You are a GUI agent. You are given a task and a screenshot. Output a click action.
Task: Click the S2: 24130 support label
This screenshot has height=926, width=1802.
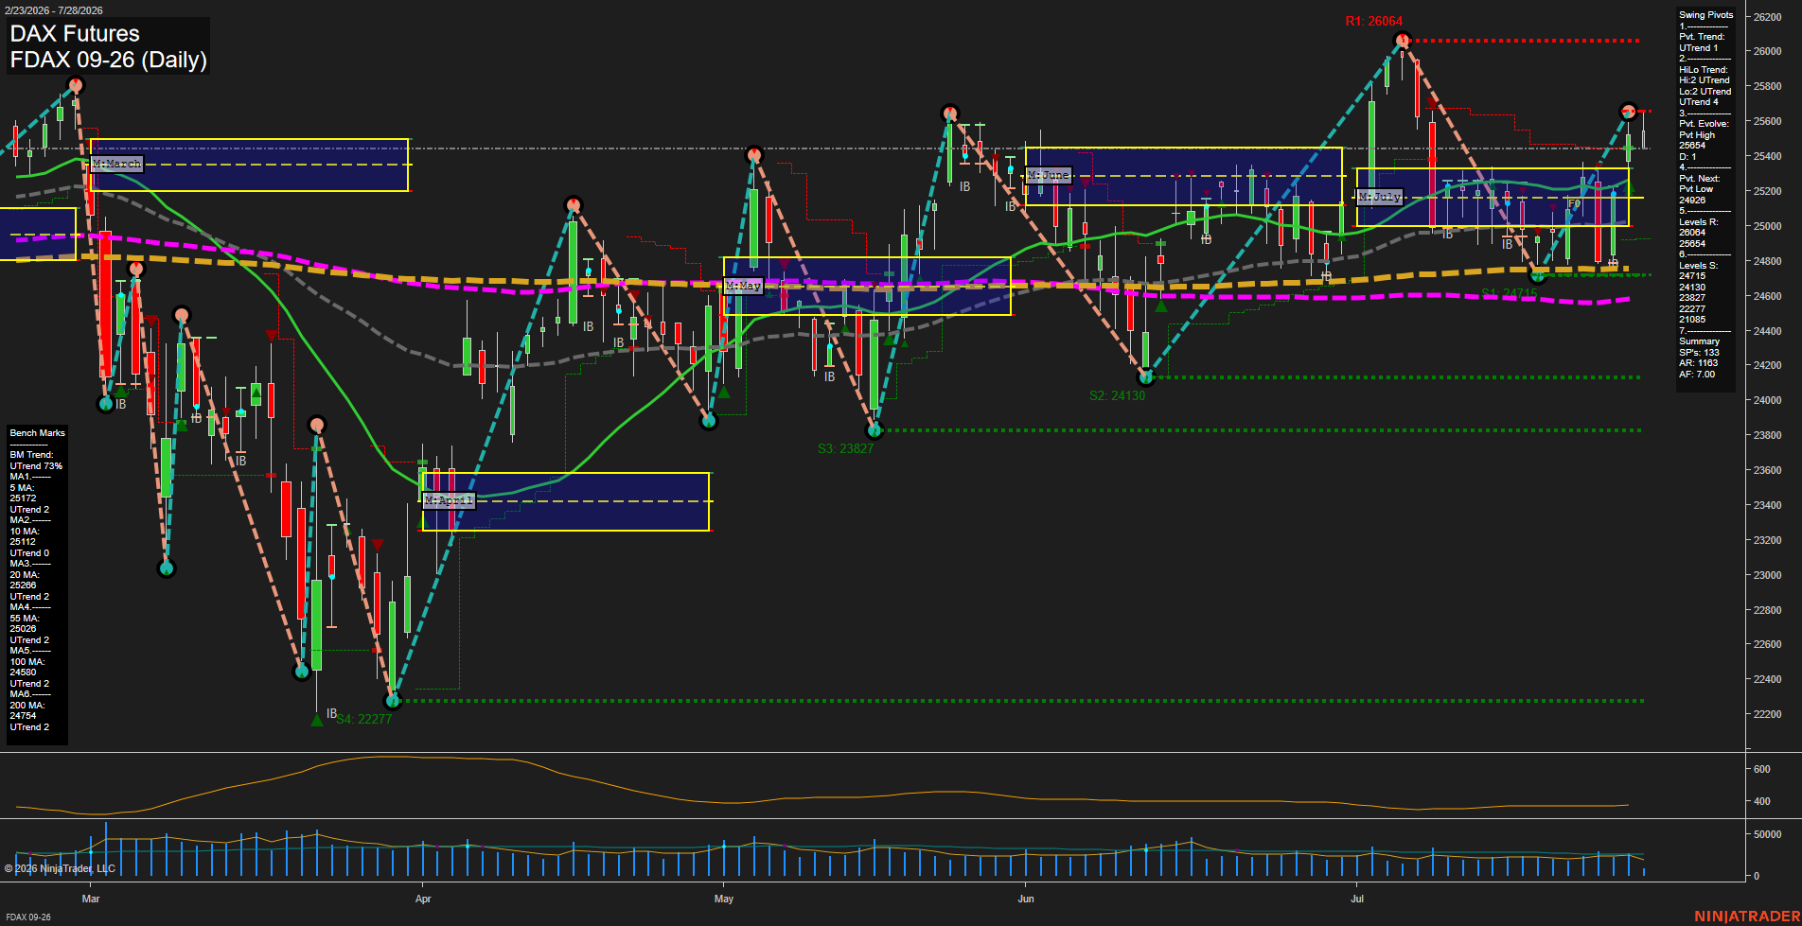(x=1117, y=395)
